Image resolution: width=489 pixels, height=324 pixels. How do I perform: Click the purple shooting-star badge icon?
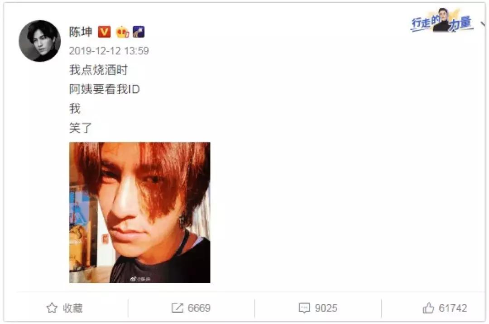(x=139, y=32)
